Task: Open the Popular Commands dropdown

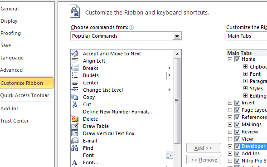Action: point(177,36)
